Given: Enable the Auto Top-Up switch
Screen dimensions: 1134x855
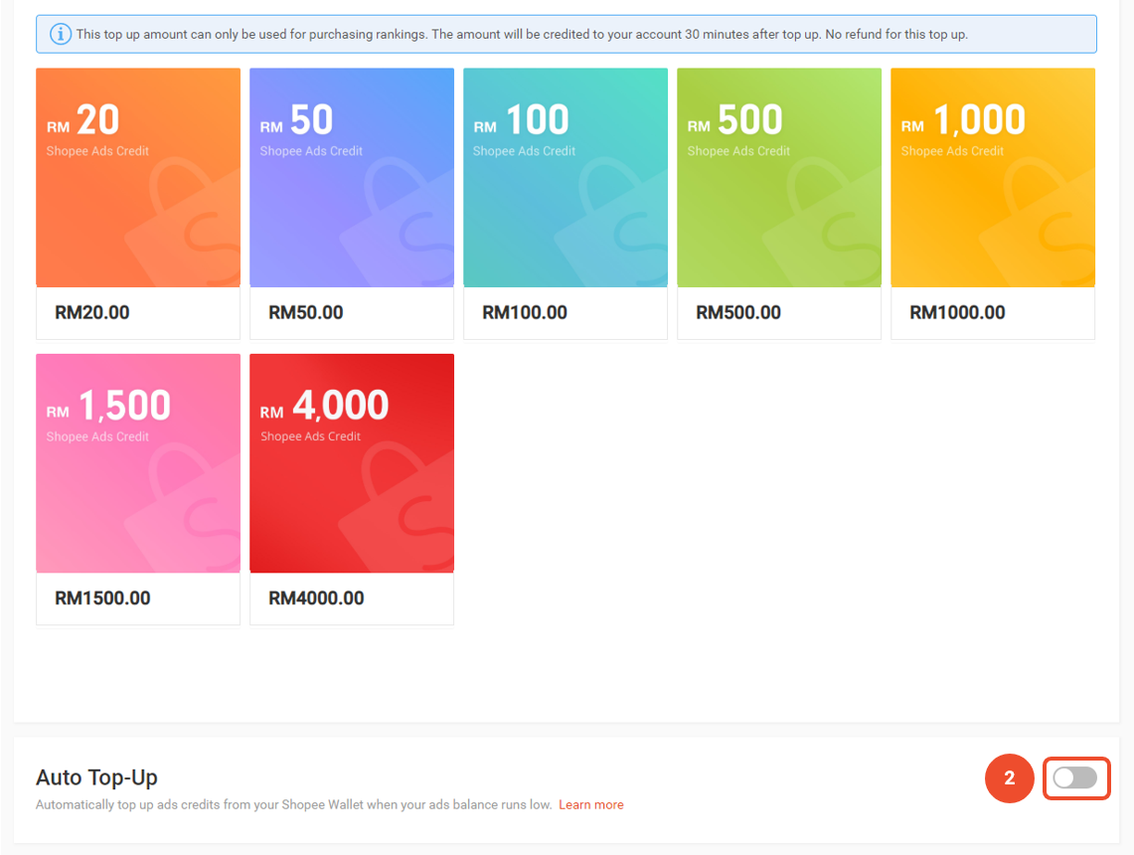Looking at the screenshot, I should point(1075,777).
